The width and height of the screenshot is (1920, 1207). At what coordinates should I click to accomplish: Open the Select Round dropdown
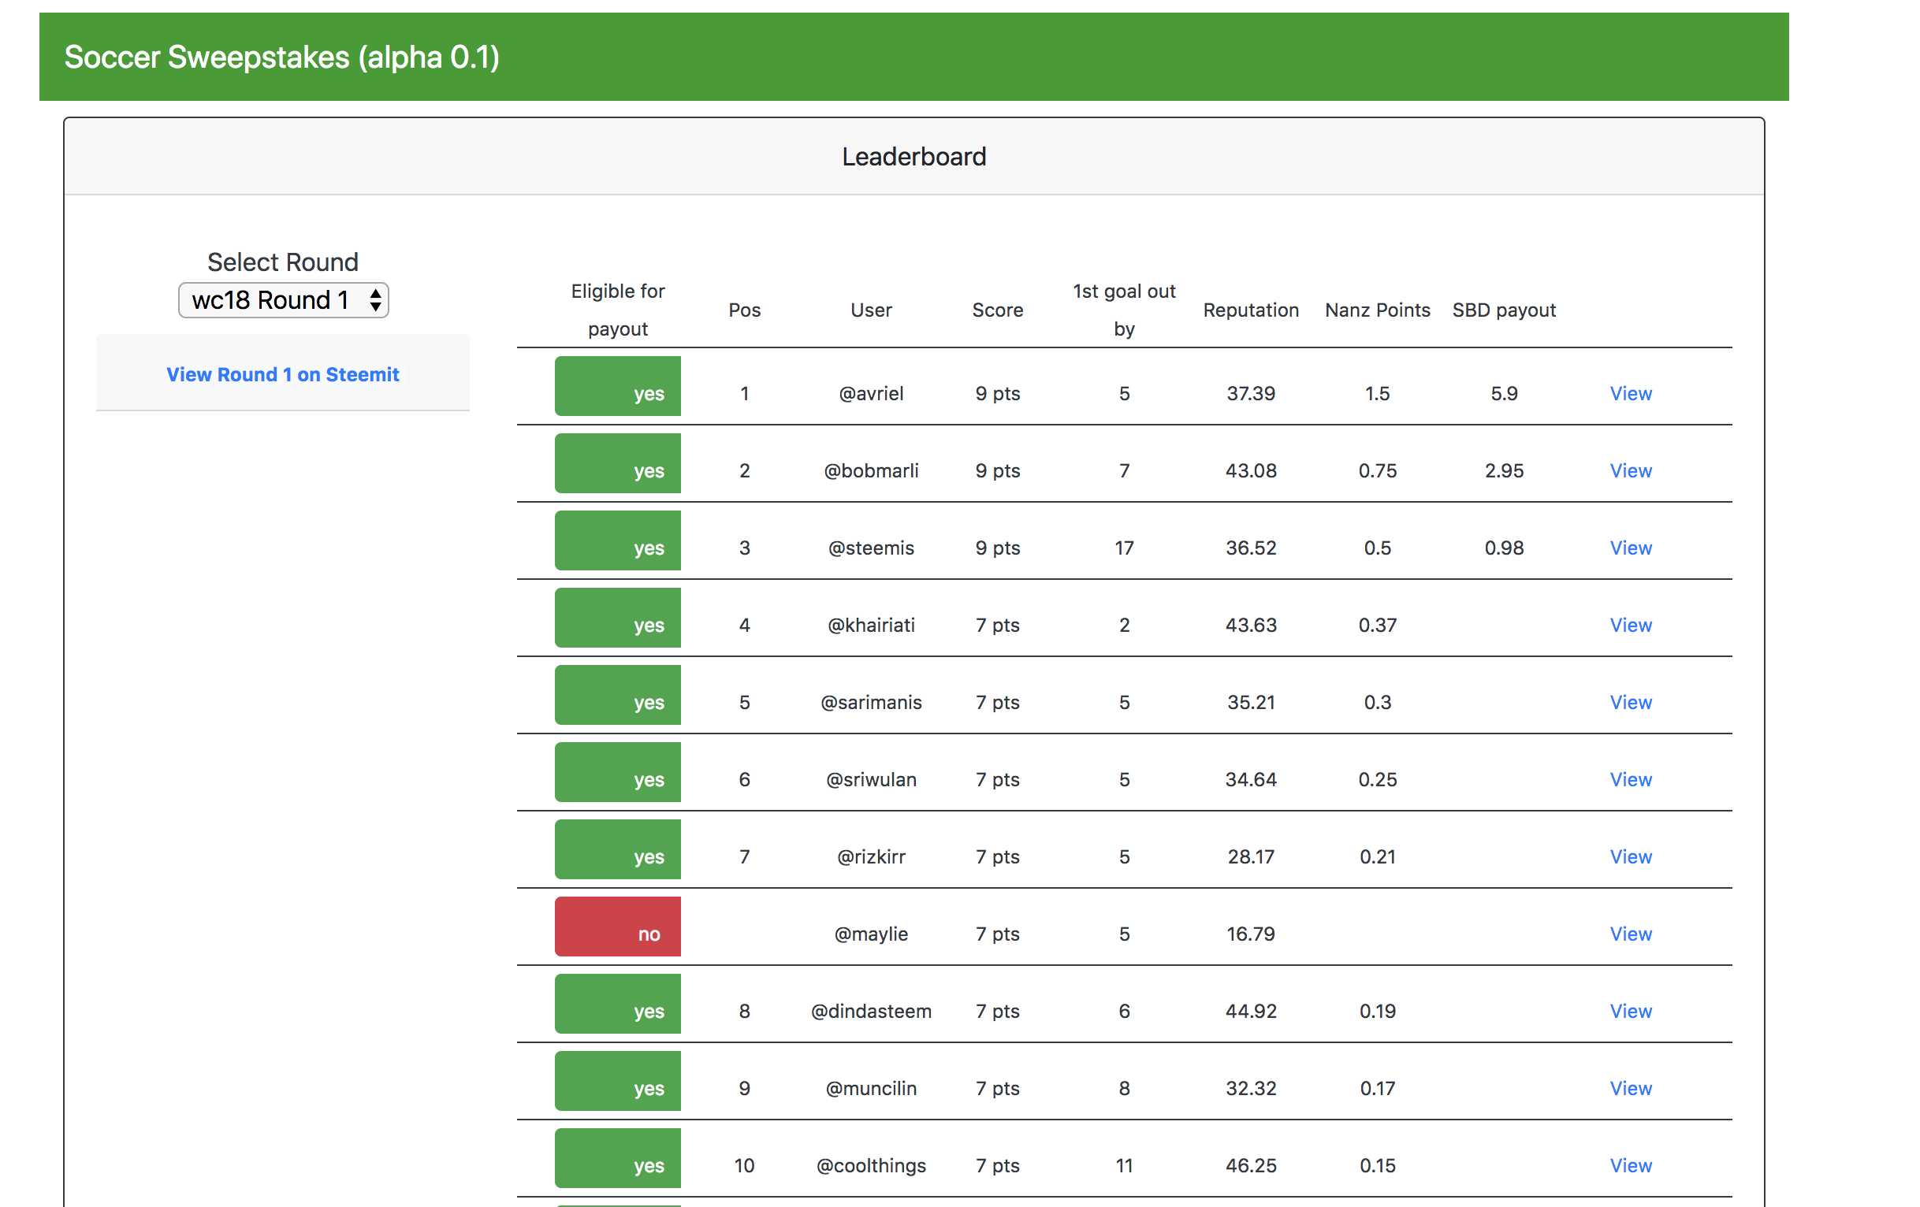click(x=283, y=299)
